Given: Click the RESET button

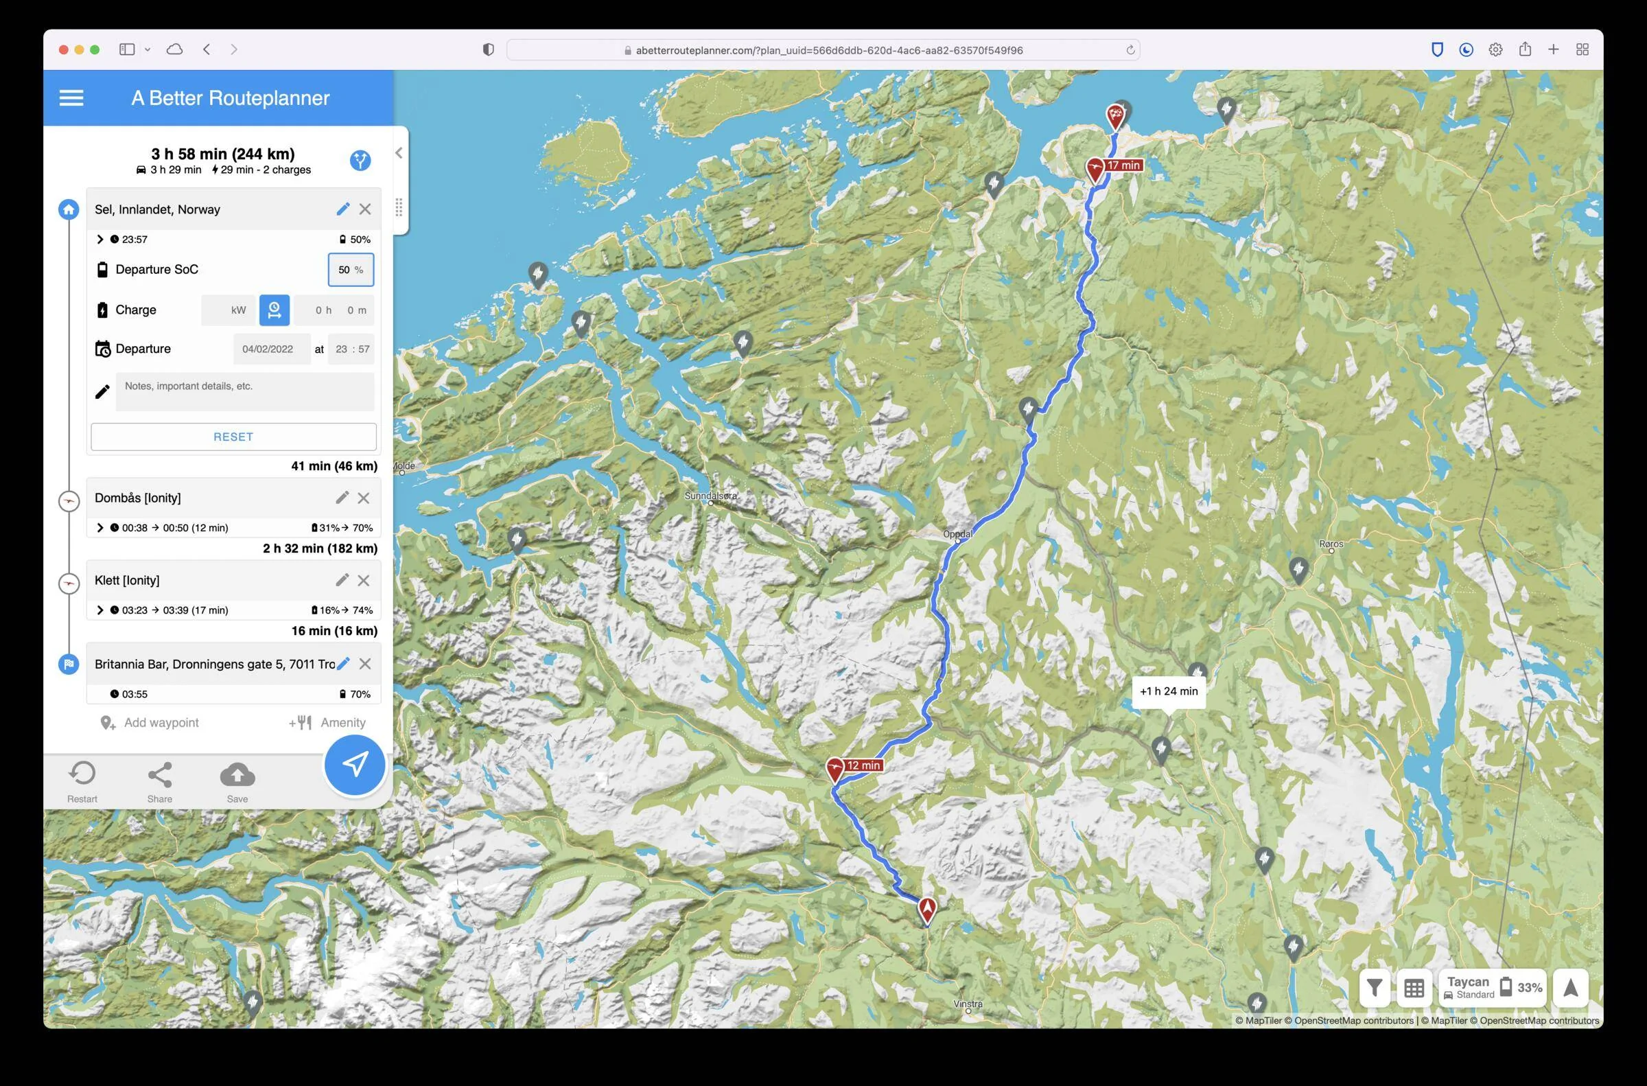Looking at the screenshot, I should [233, 437].
